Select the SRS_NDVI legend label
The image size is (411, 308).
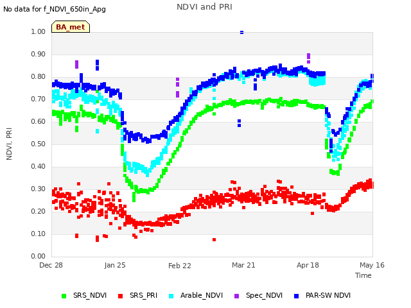(90, 295)
